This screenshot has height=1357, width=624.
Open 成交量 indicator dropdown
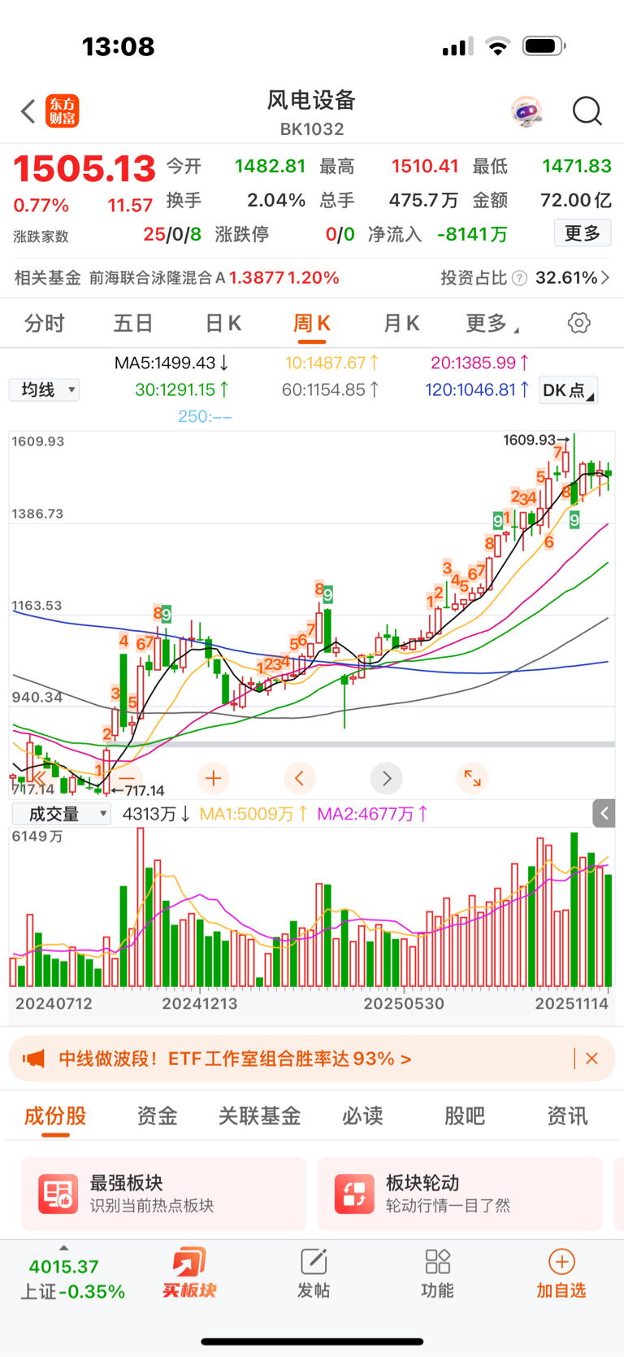pyautogui.click(x=61, y=814)
